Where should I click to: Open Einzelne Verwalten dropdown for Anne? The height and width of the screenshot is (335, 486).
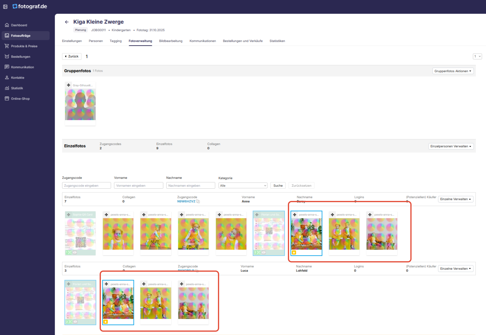[x=456, y=199]
